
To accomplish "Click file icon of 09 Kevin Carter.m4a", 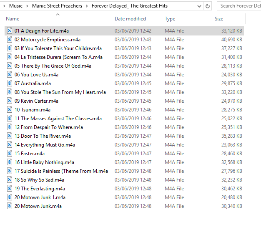I will coord(10,101).
